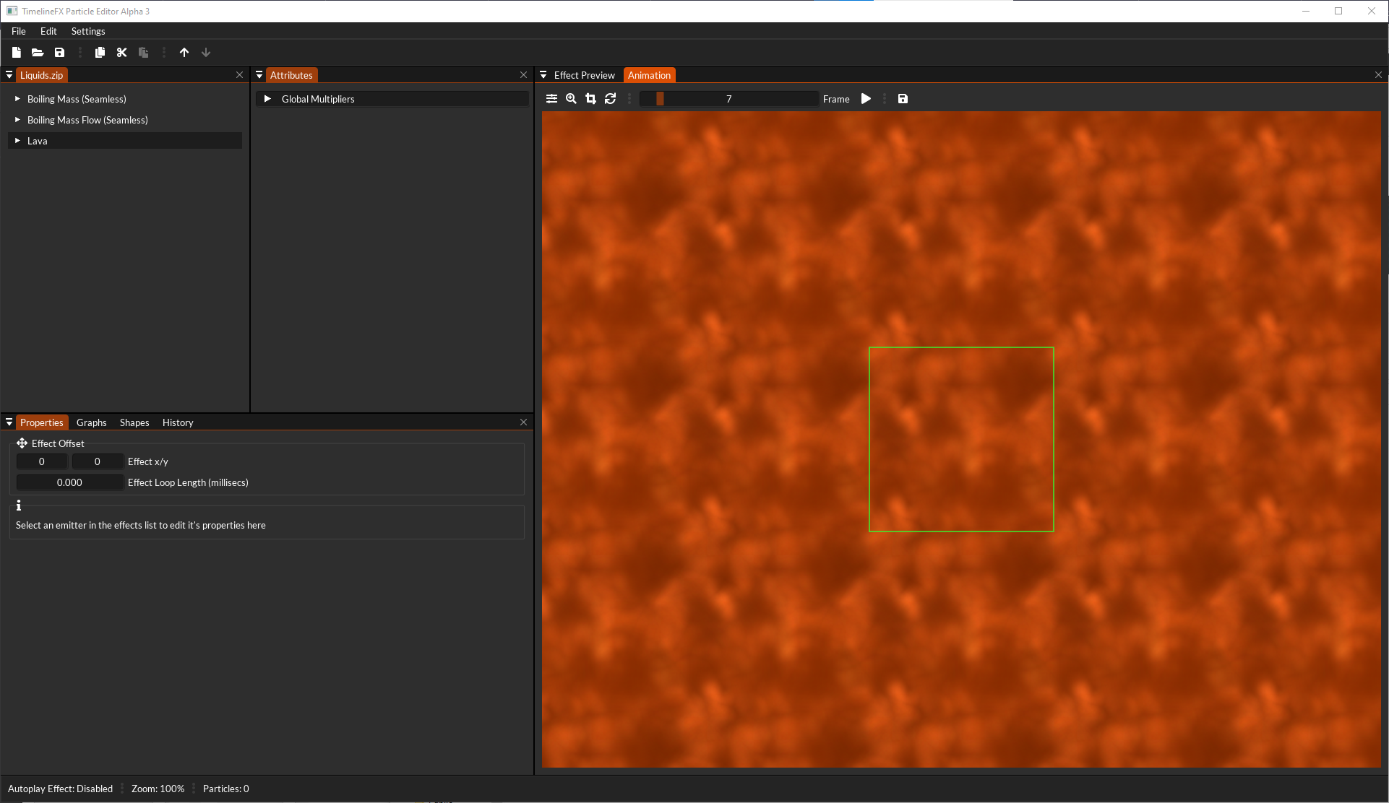1389x803 pixels.
Task: Click the Effect y offset field
Action: pos(98,461)
